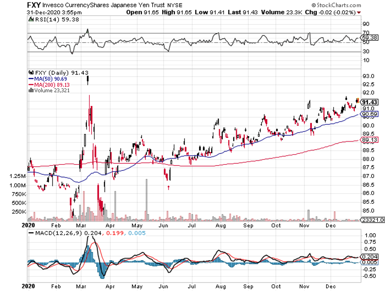This screenshot has height=291, width=385.
Task: Click the RSI indicator icon
Action: [31, 20]
